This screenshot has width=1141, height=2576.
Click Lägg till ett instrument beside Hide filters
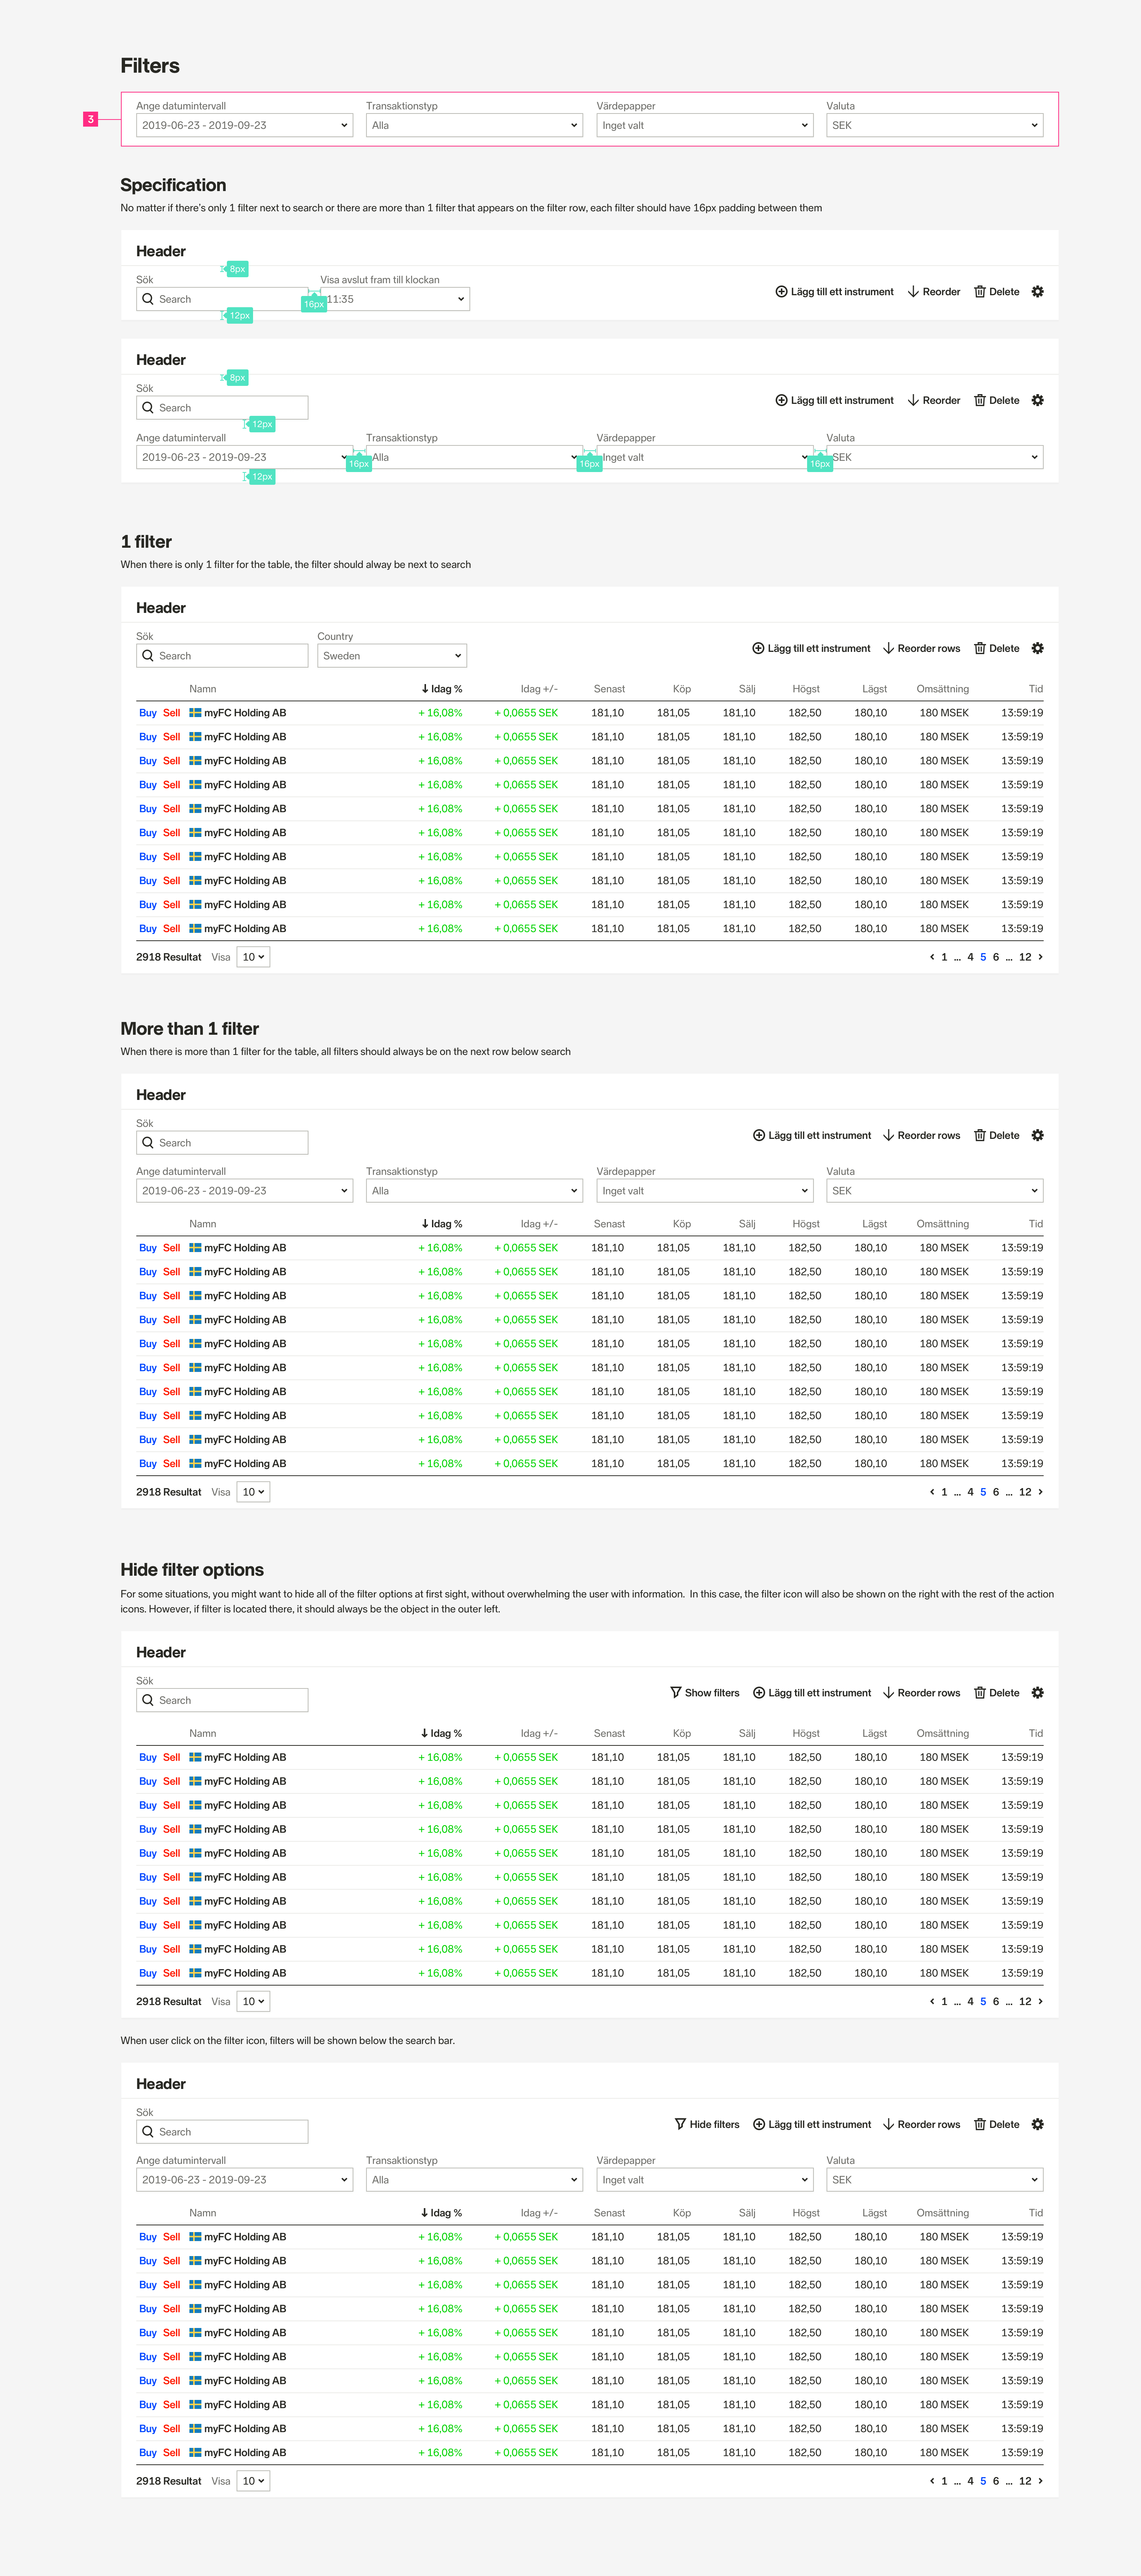pos(812,2124)
